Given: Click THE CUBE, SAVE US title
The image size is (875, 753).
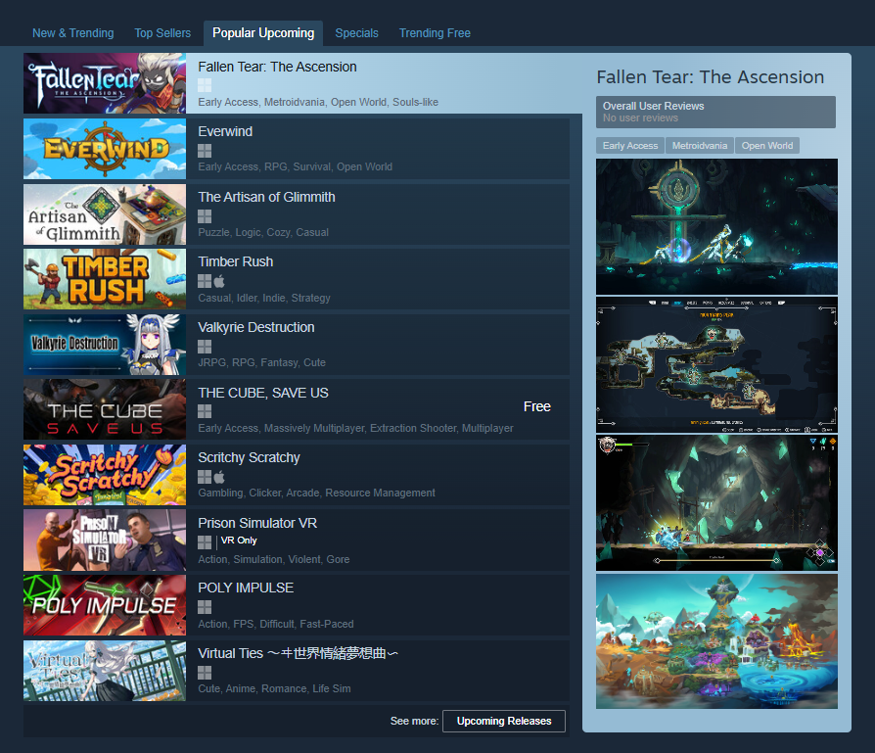Looking at the screenshot, I should pos(263,393).
